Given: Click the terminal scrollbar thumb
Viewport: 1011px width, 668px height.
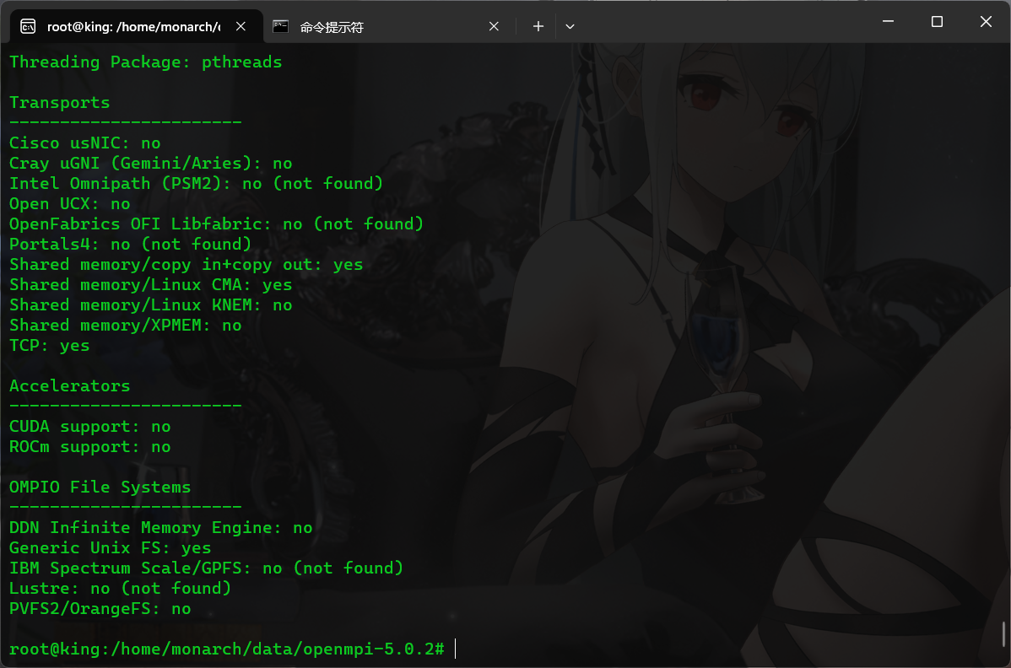Looking at the screenshot, I should [1004, 634].
